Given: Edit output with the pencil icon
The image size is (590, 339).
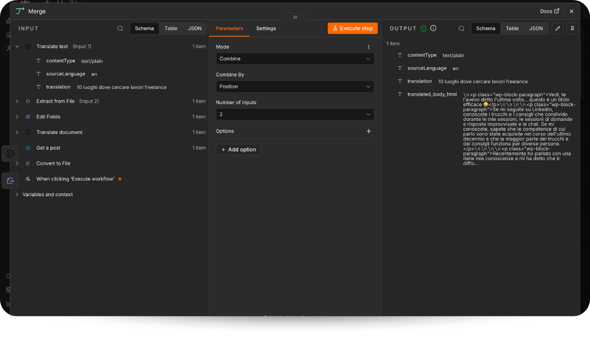Looking at the screenshot, I should click(x=557, y=29).
